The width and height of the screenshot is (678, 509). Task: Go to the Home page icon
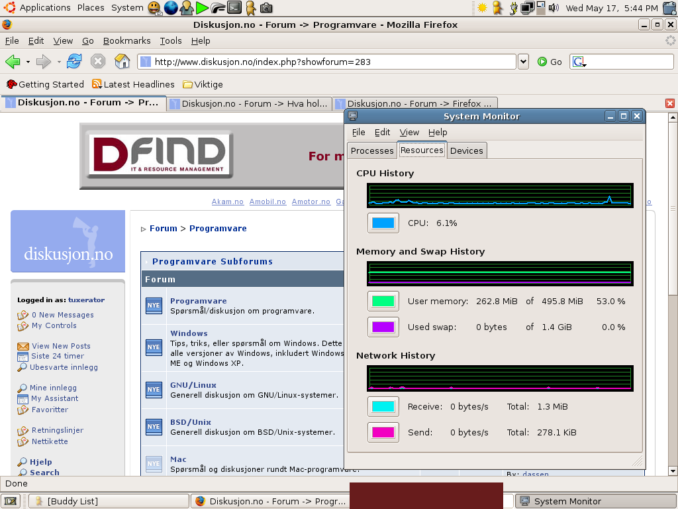point(122,62)
